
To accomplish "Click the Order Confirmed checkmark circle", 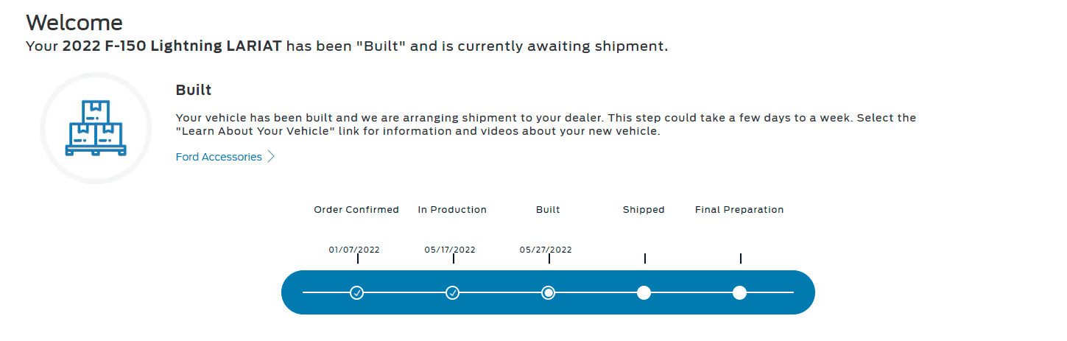I will 357,292.
